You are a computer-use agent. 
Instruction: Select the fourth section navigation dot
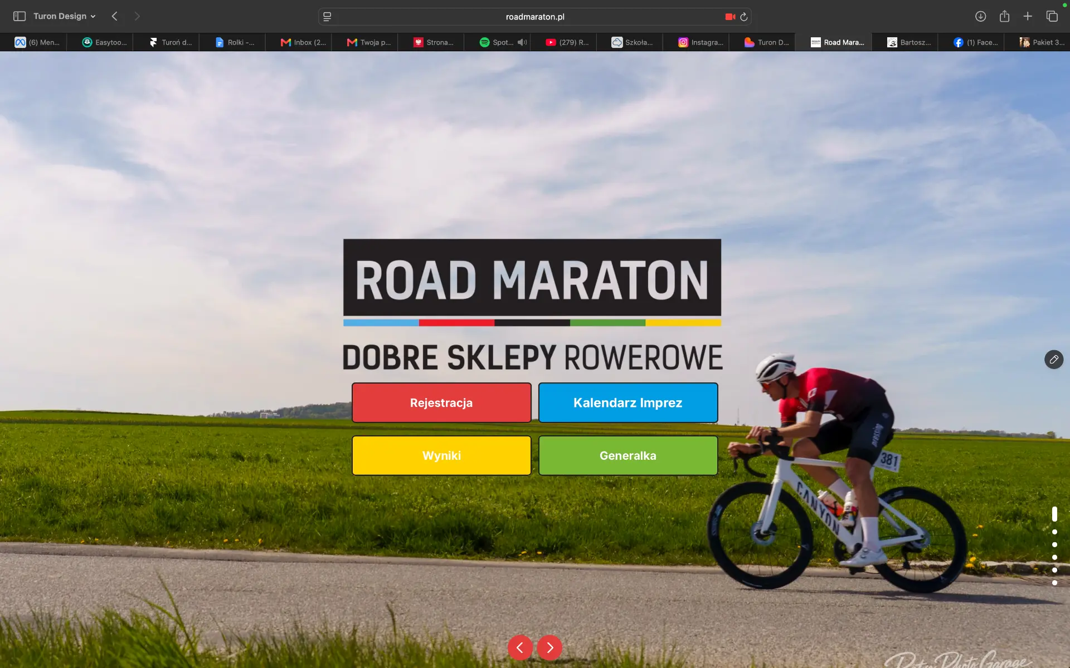point(1054,557)
